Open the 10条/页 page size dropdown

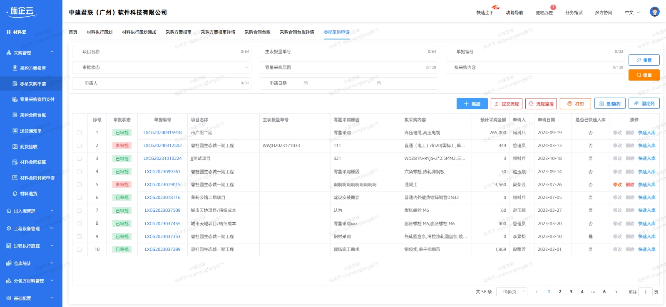tap(513, 292)
